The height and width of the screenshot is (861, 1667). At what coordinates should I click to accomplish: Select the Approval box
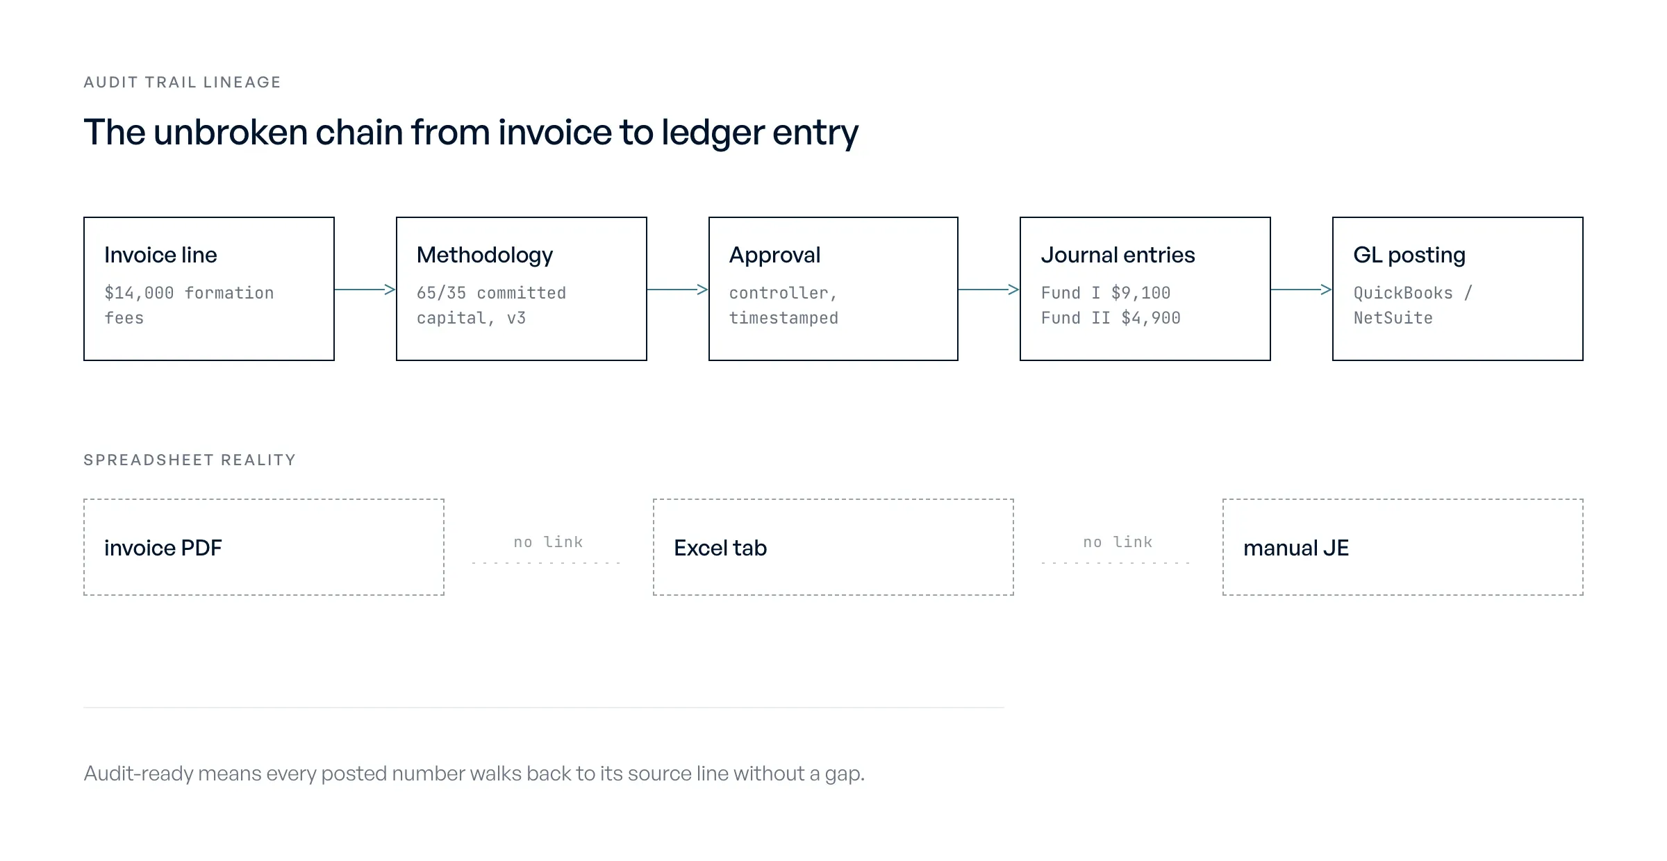(x=833, y=289)
